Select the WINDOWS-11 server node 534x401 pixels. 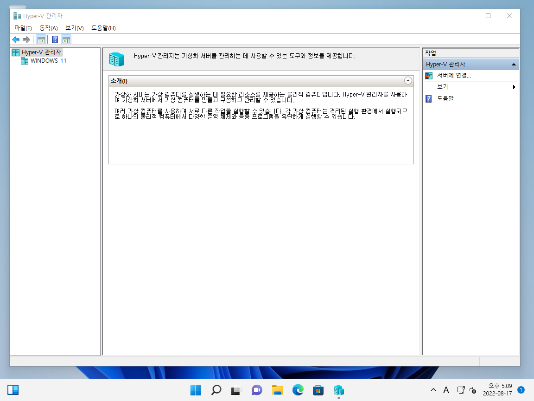(48, 61)
